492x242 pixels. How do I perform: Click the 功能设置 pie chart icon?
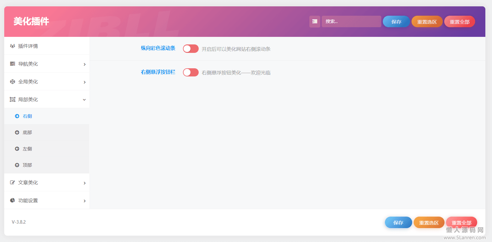click(12, 200)
